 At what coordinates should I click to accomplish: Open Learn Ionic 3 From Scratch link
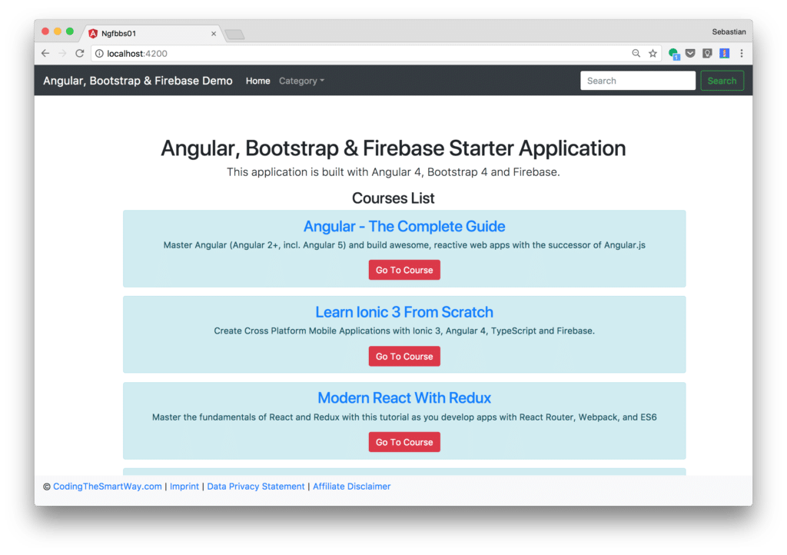click(x=404, y=312)
